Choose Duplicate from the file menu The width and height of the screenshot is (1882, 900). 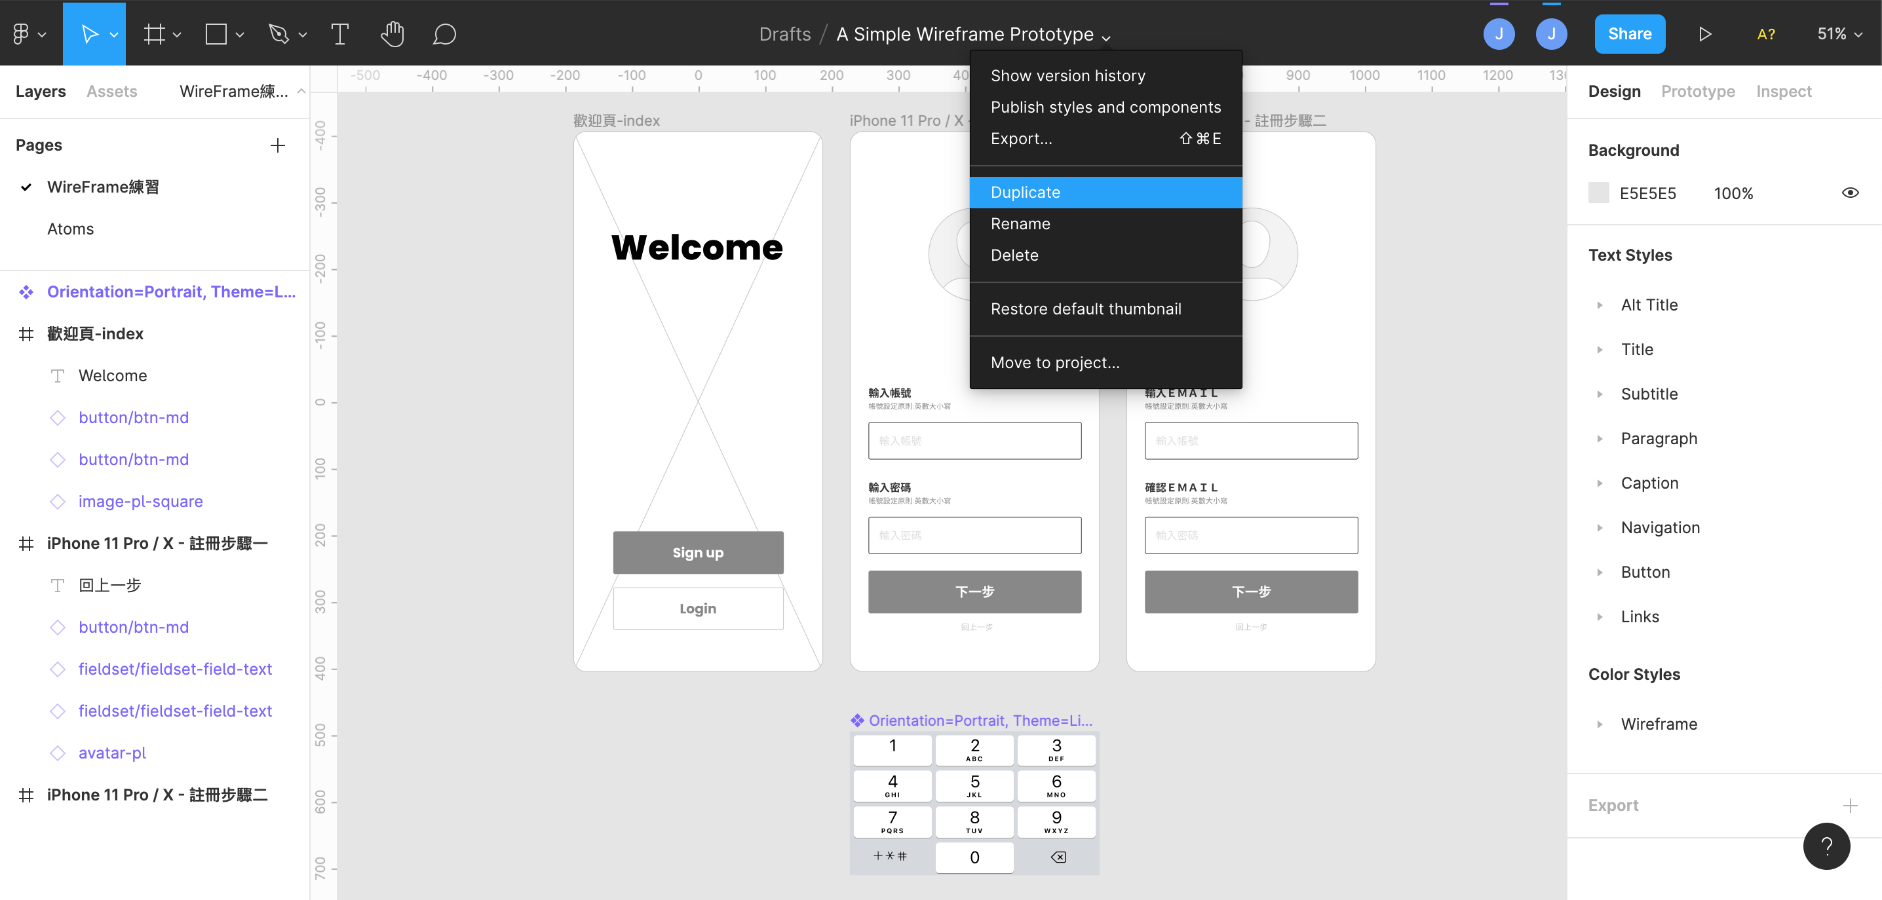tap(1025, 192)
